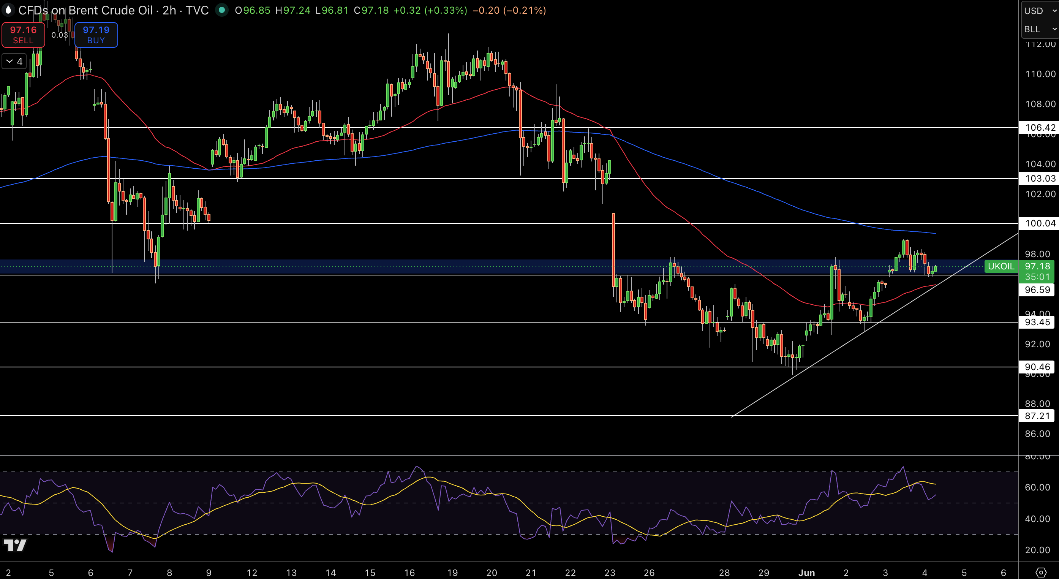The height and width of the screenshot is (579, 1059).
Task: Click the 0.03 spread value
Action: coord(60,35)
